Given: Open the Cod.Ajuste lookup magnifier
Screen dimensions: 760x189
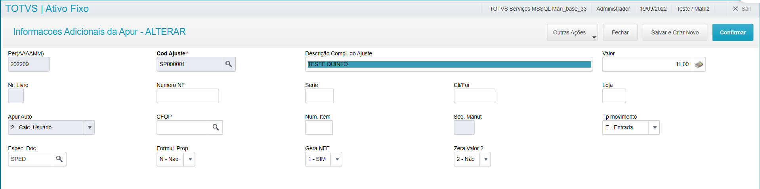Looking at the screenshot, I should (x=229, y=64).
